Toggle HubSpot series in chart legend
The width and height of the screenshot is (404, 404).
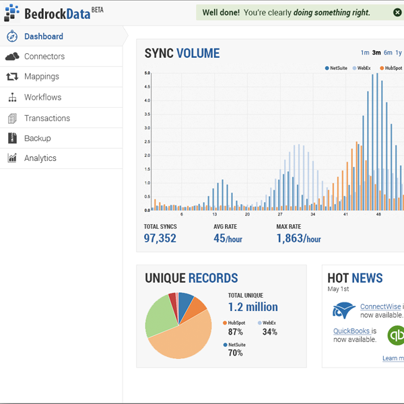click(x=391, y=68)
